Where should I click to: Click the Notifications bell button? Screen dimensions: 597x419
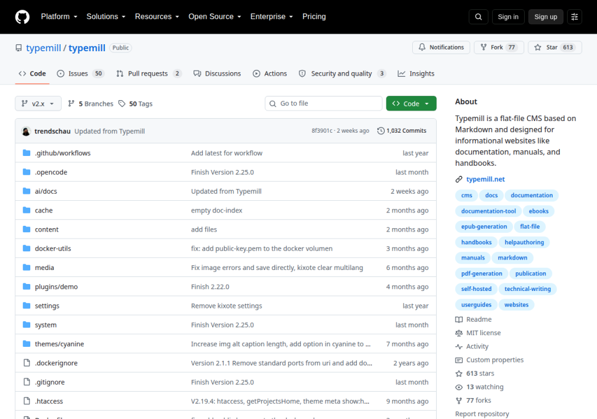[x=441, y=47]
